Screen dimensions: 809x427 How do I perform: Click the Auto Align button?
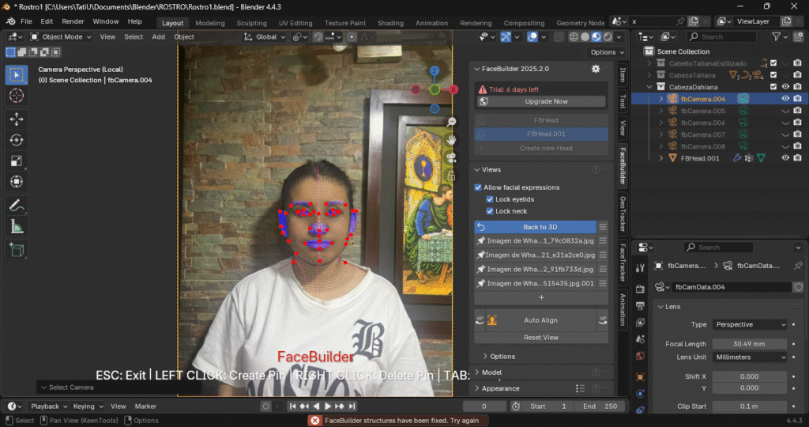[540, 320]
